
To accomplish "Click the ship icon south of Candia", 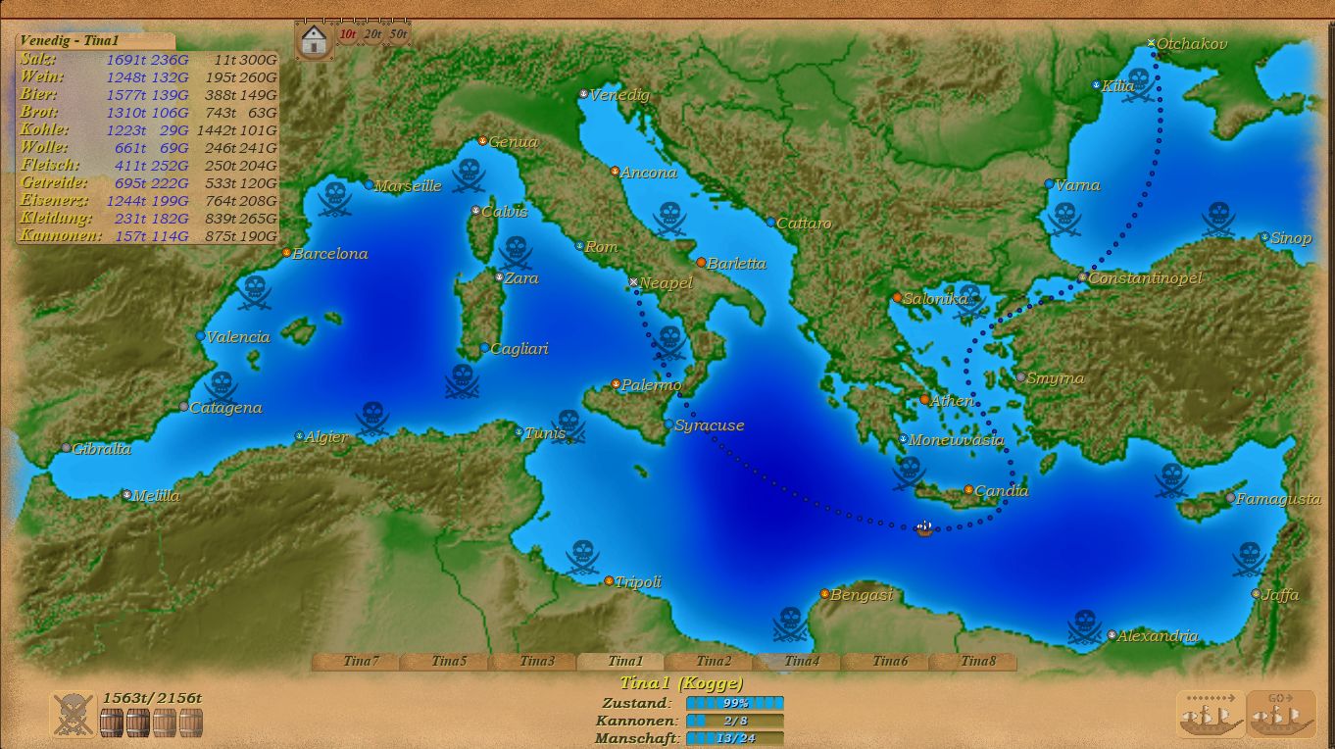I will coord(923,529).
